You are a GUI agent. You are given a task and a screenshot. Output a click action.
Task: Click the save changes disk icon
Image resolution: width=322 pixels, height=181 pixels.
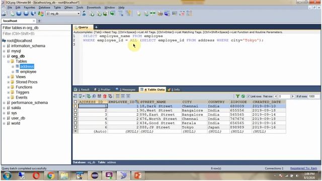point(100,96)
